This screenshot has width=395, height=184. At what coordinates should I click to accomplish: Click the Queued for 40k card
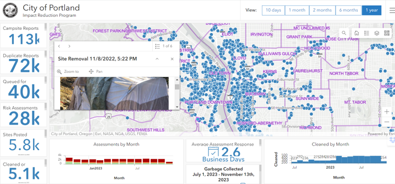(x=23, y=88)
